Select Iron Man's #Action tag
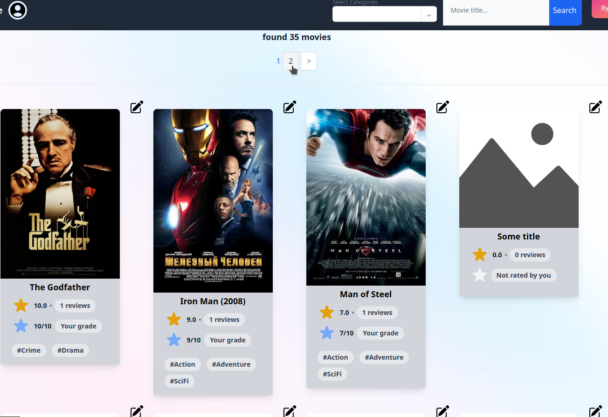This screenshot has height=417, width=608. pos(183,364)
